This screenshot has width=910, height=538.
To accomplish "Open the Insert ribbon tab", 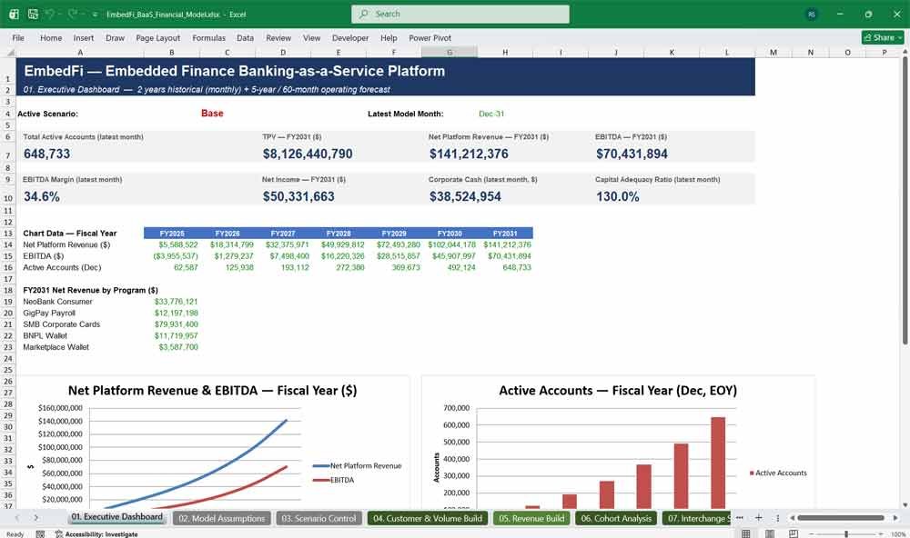I will (84, 37).
